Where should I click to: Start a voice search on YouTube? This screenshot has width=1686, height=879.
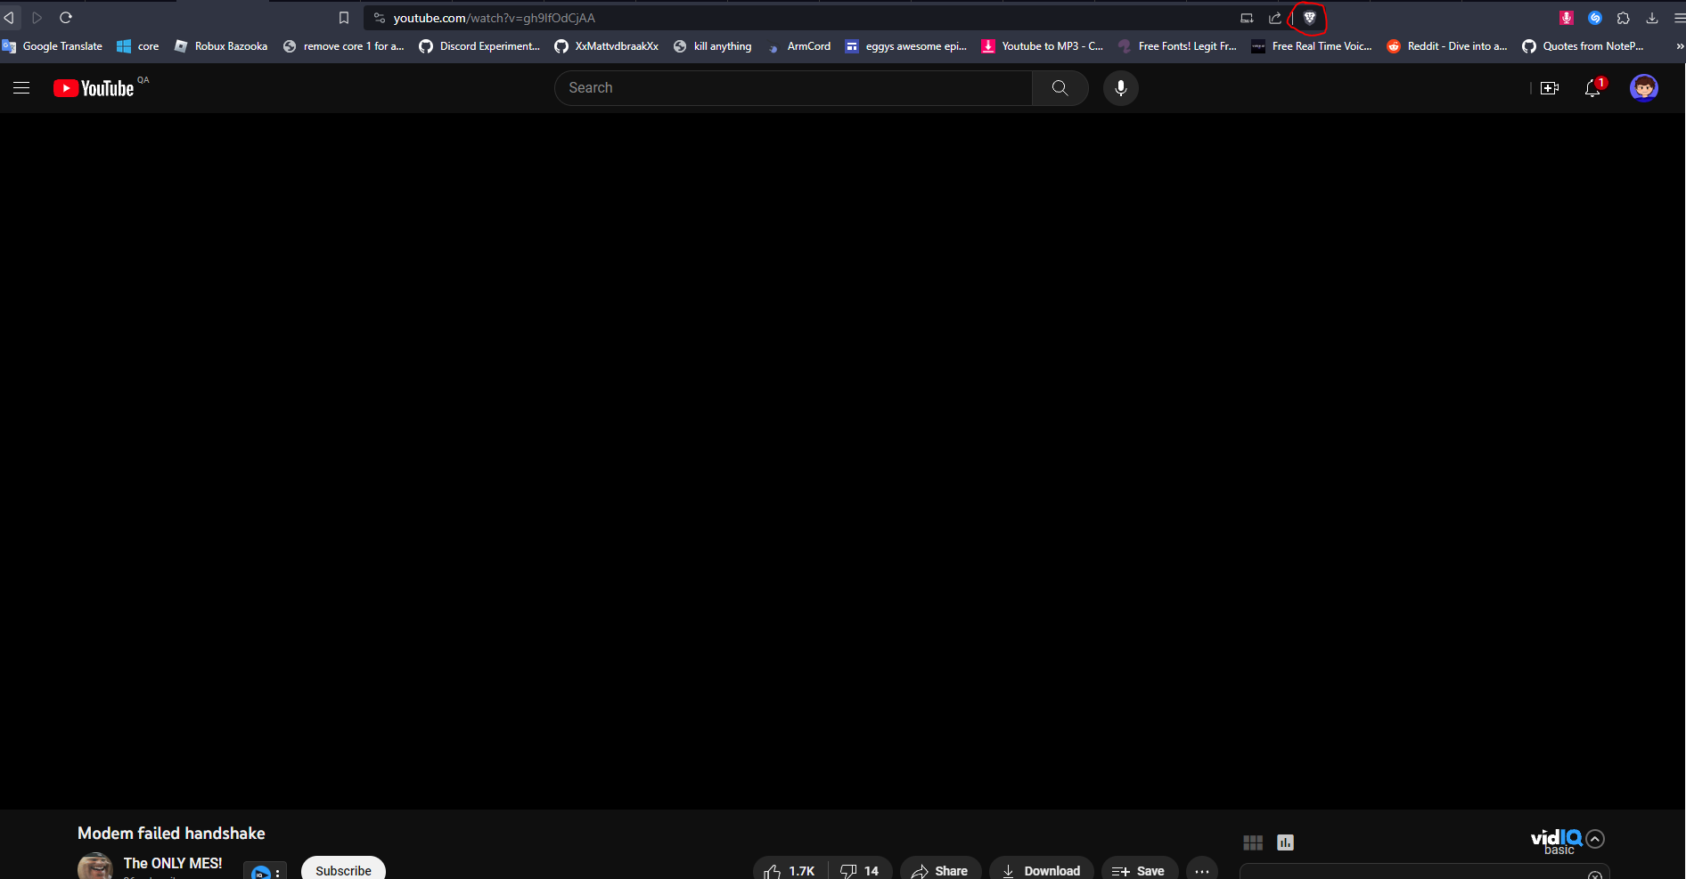[1120, 87]
